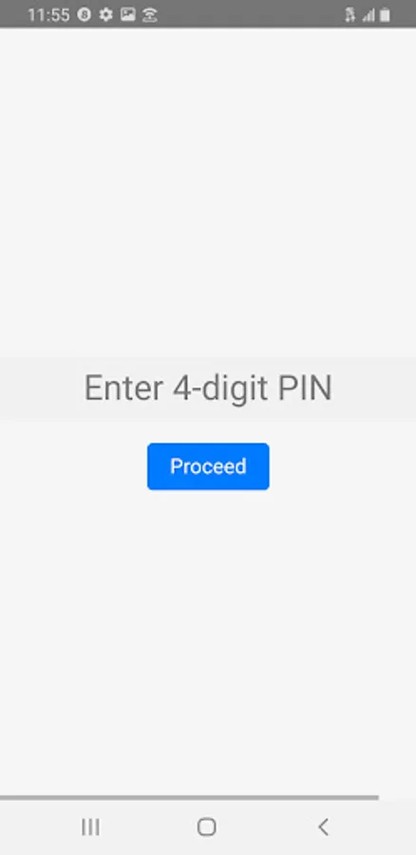
Task: Focus the Enter 4-digit PIN field
Action: (x=208, y=388)
